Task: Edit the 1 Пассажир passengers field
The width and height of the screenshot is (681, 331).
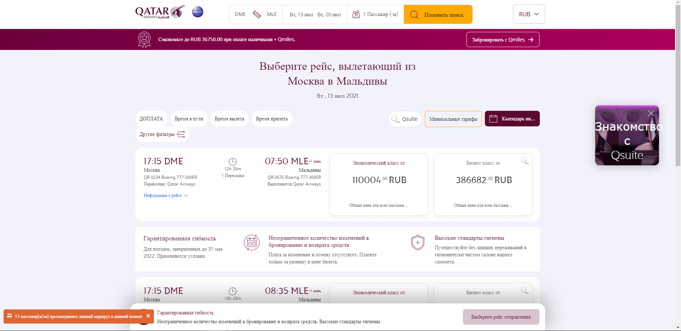Action: pyautogui.click(x=376, y=14)
